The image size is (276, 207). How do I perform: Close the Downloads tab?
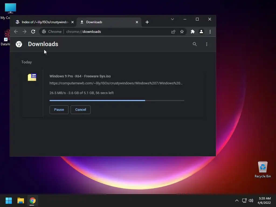[x=137, y=22]
